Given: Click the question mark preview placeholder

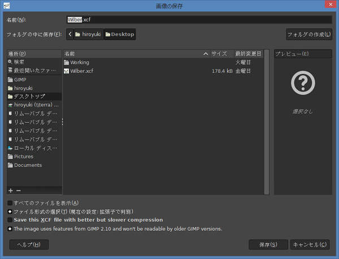Looking at the screenshot, I should [x=303, y=83].
